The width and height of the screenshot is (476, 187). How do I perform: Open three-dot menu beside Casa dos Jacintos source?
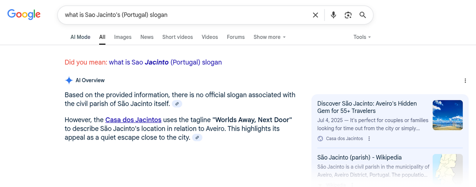click(369, 139)
